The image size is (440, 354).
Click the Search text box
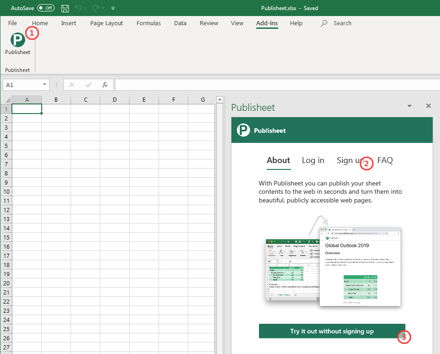coord(342,23)
